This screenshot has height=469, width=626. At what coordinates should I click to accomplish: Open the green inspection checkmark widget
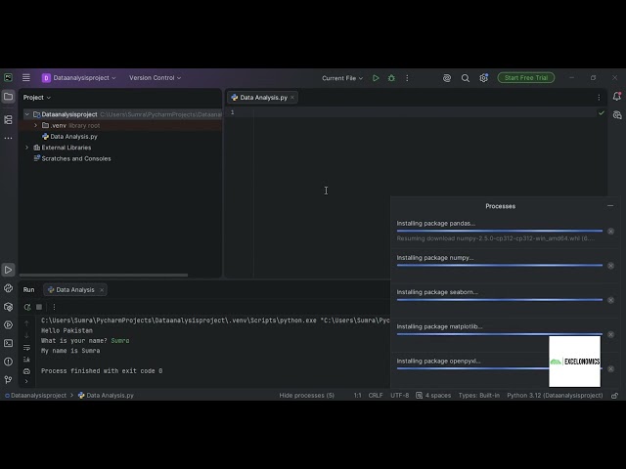(602, 113)
